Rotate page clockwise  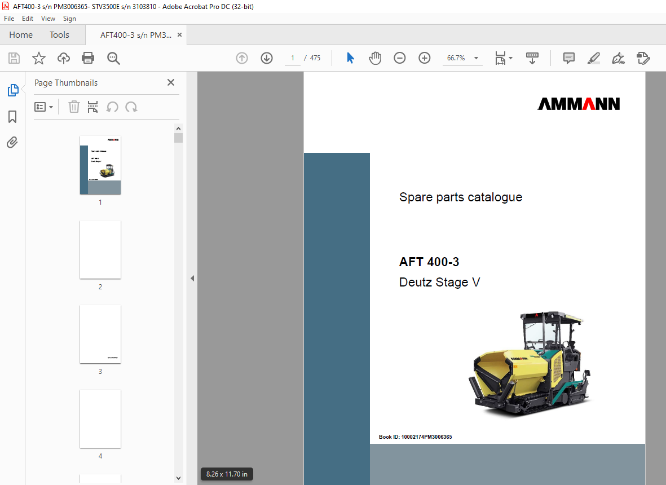click(131, 107)
